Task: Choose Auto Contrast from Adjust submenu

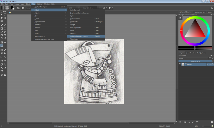Action: [x=86, y=10]
